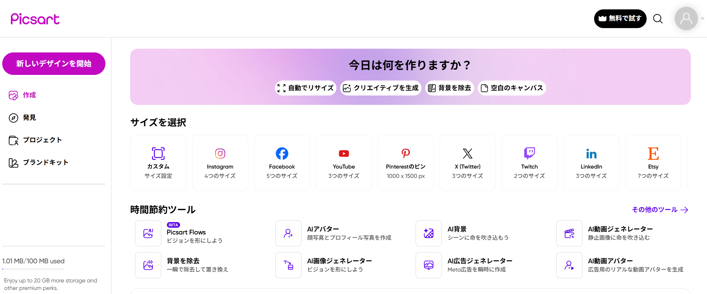The width and height of the screenshot is (707, 294).
Task: Expand the profile avatar dropdown
Action: point(702,18)
